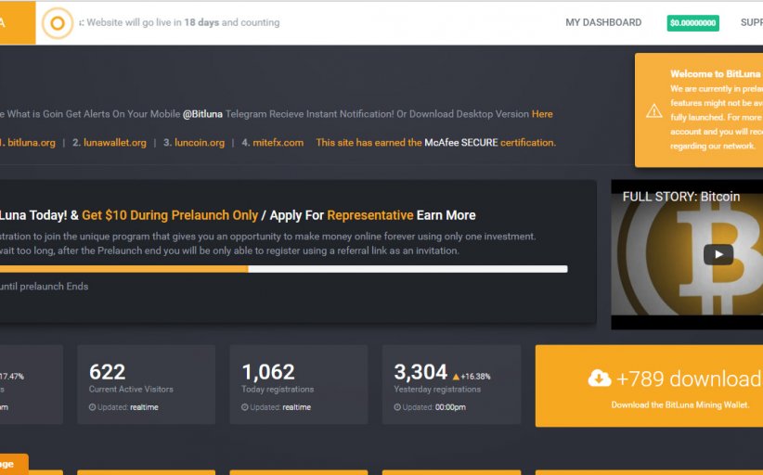Play the Bitcoin full story video
Screen dimensions: 763x475
coord(718,254)
